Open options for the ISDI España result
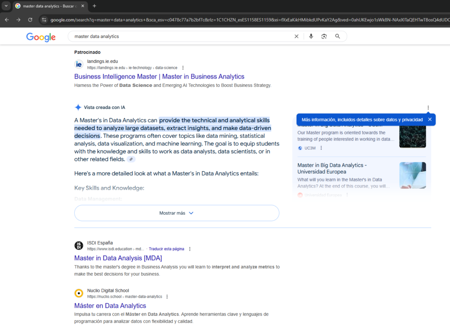Screen dimensions: 450x331 point(190,249)
